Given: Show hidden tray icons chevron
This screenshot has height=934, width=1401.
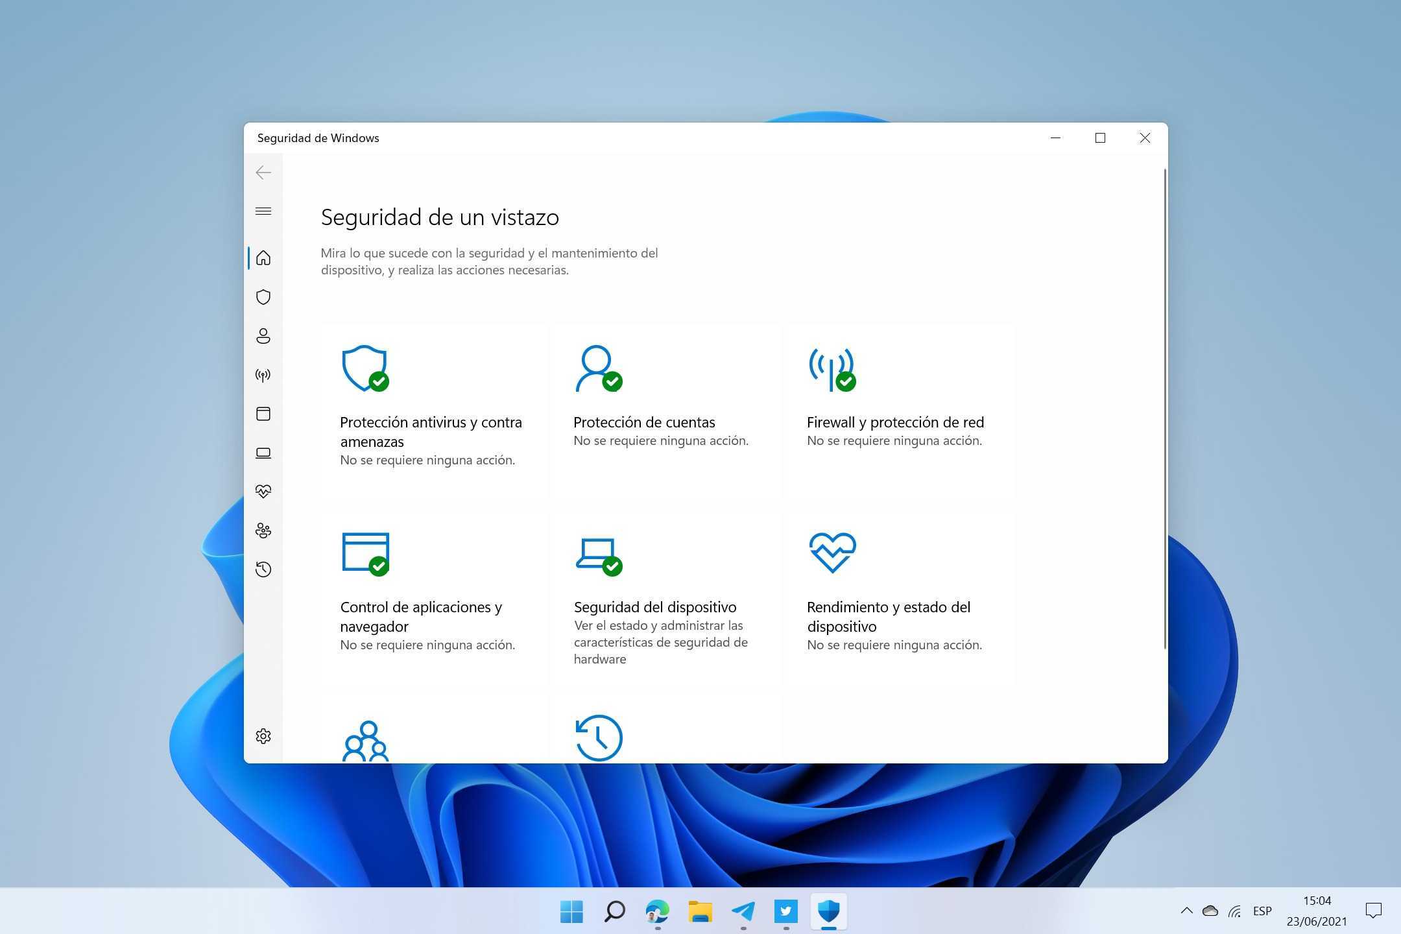Looking at the screenshot, I should (x=1186, y=911).
